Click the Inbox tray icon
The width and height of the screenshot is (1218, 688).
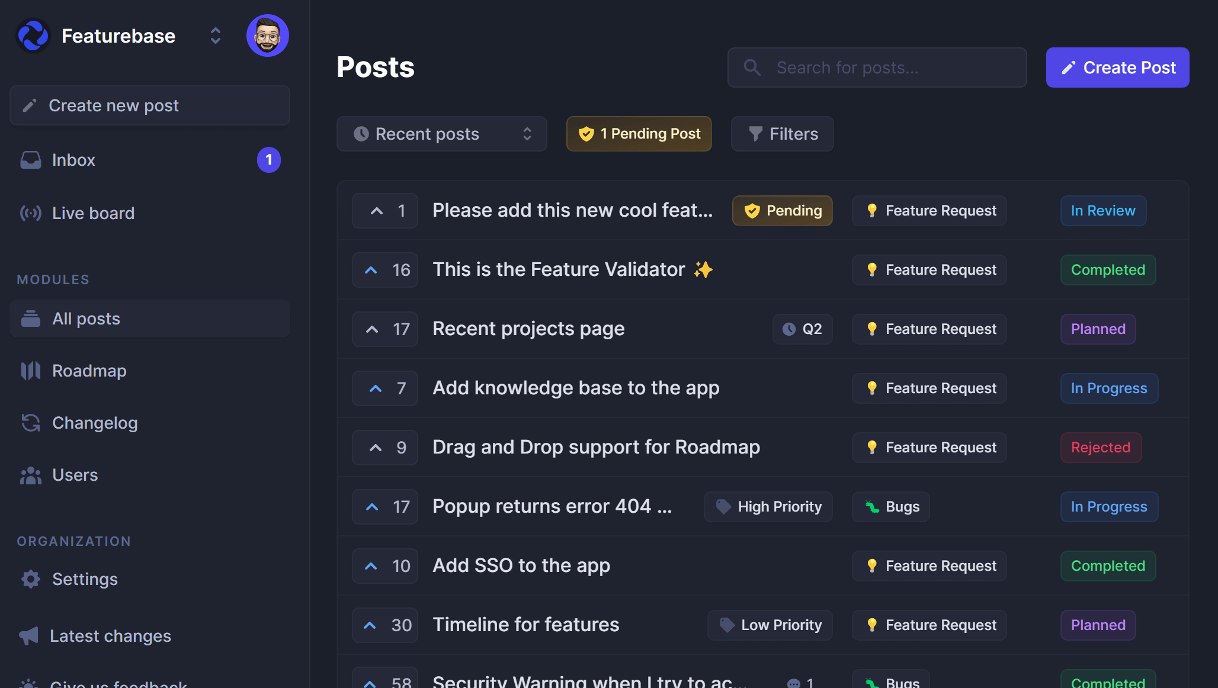(31, 160)
